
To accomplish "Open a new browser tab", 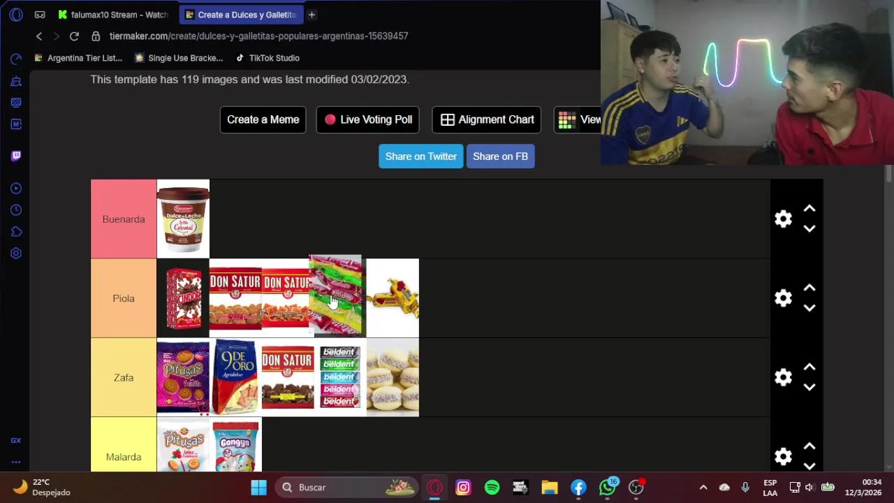I will point(312,15).
